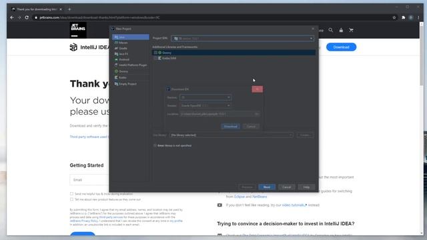Open the Eclipse migration guide link

[x=240, y=197]
